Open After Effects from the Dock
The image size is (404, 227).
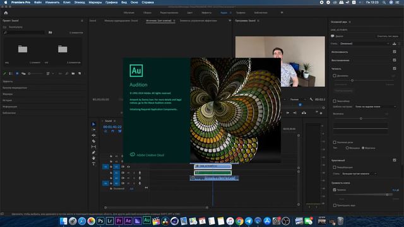pyautogui.click(x=128, y=221)
